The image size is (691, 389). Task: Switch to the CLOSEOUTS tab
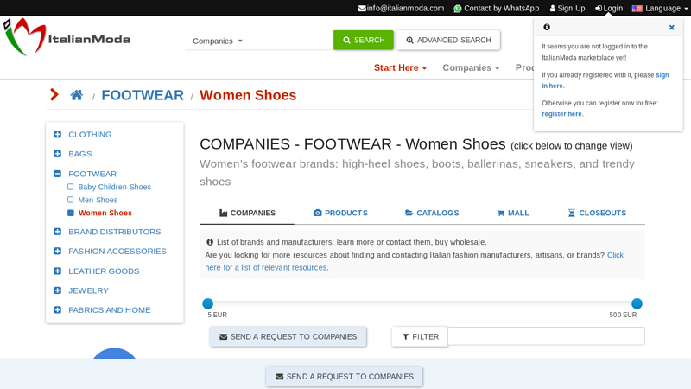click(x=597, y=213)
